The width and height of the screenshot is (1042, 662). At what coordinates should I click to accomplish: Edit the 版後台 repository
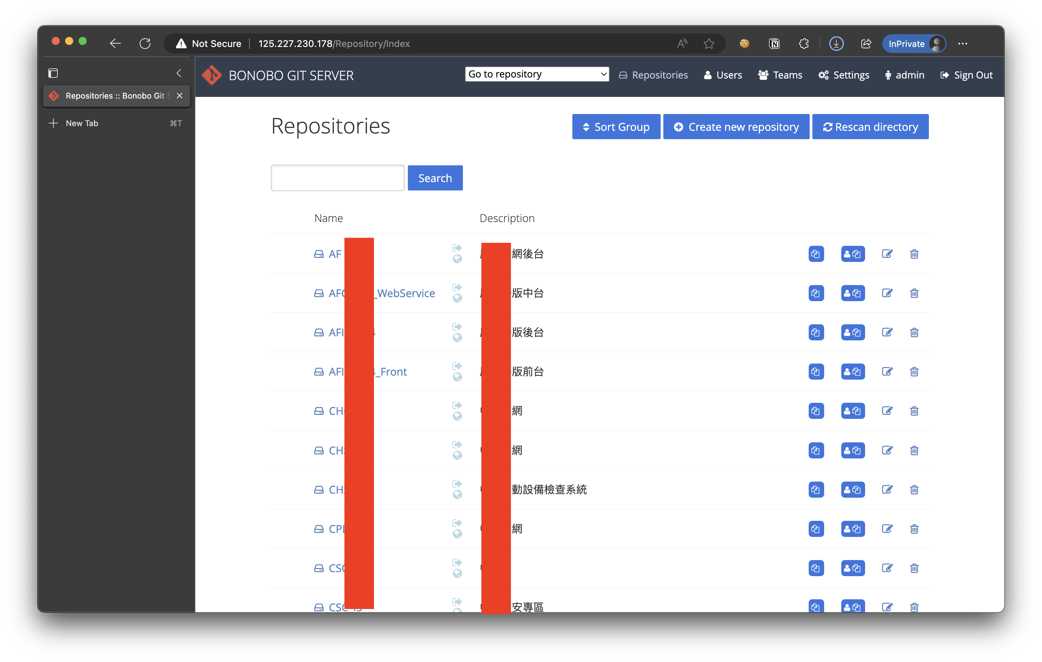pos(887,333)
